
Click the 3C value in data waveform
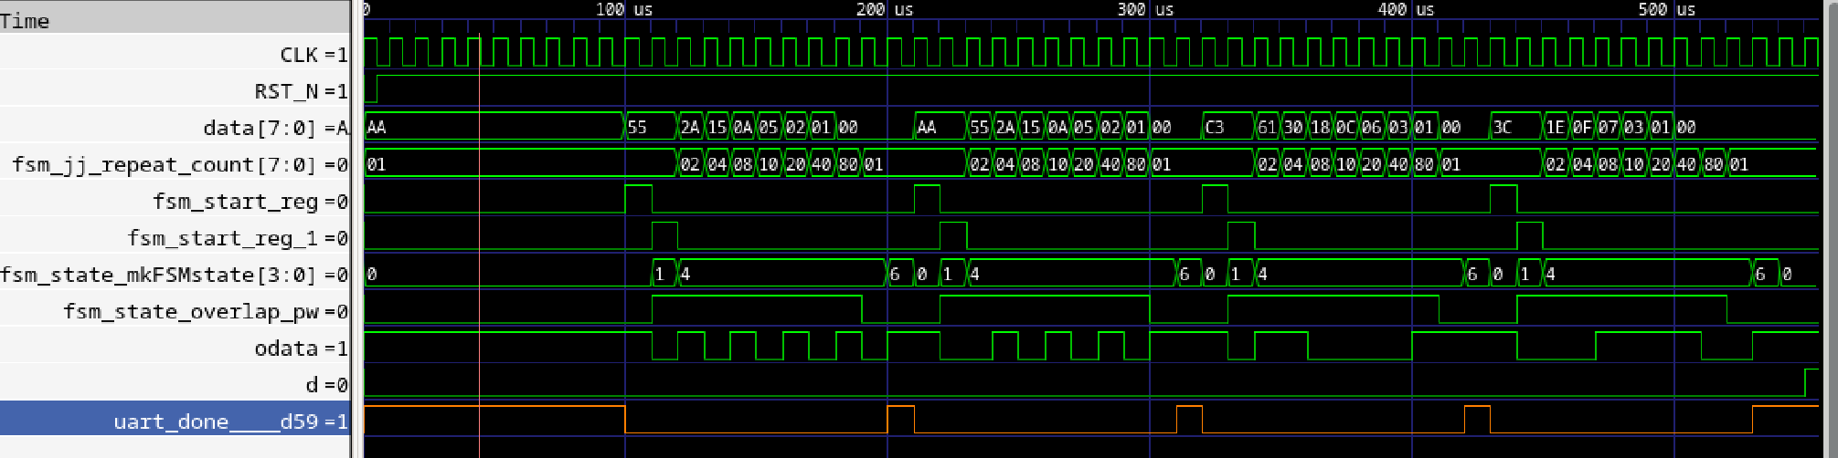click(x=1503, y=128)
